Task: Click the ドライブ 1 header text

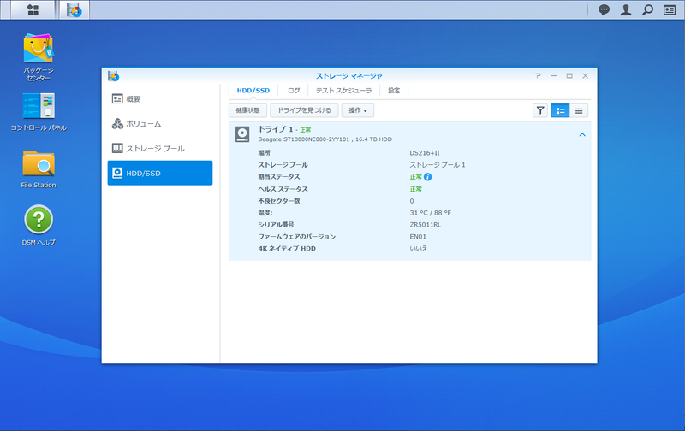Action: coord(276,129)
